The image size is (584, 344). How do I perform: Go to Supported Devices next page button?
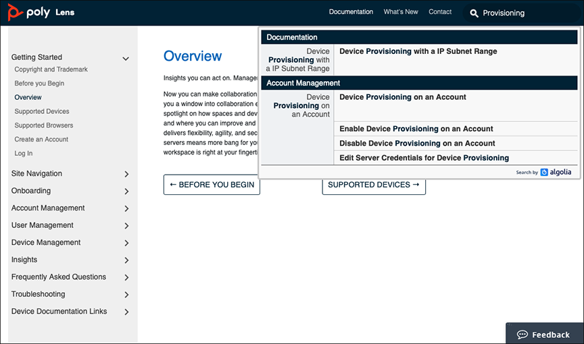pyautogui.click(x=373, y=185)
